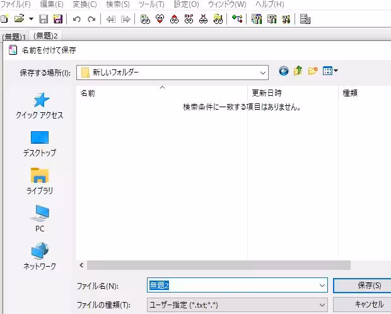This screenshot has width=391, height=314.
Task: Select クイック アクセス in the places sidebar
Action: pyautogui.click(x=40, y=105)
